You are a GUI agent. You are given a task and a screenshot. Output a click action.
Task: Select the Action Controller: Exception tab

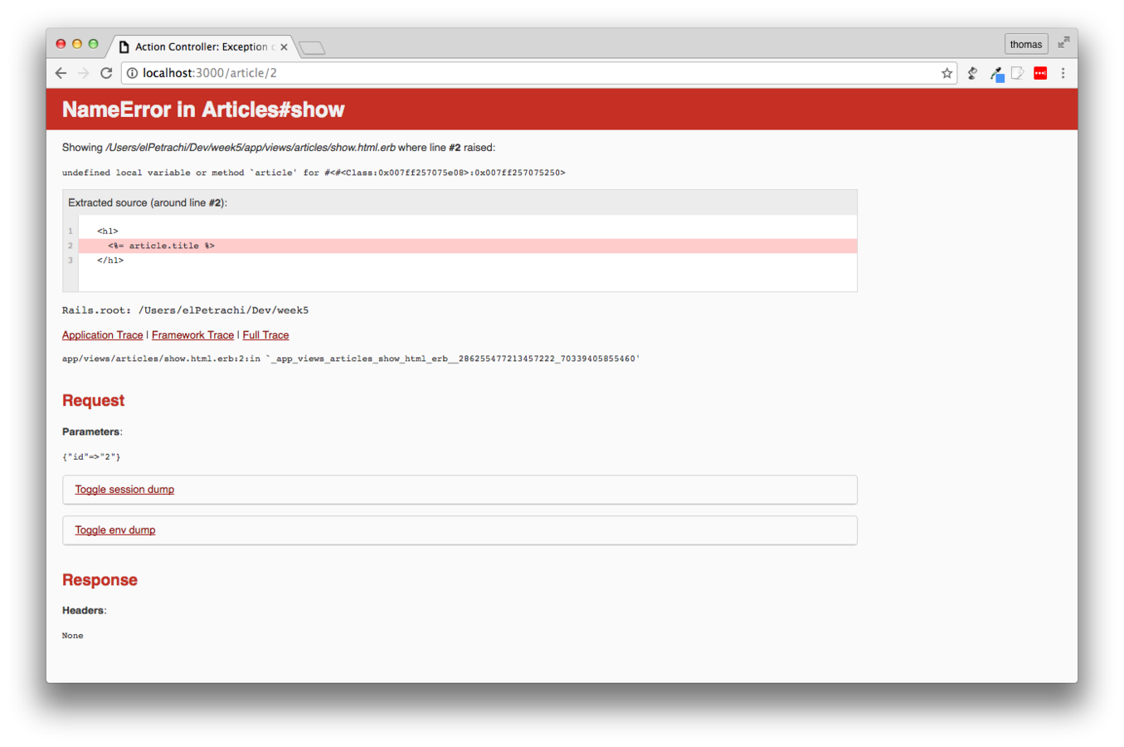click(204, 46)
